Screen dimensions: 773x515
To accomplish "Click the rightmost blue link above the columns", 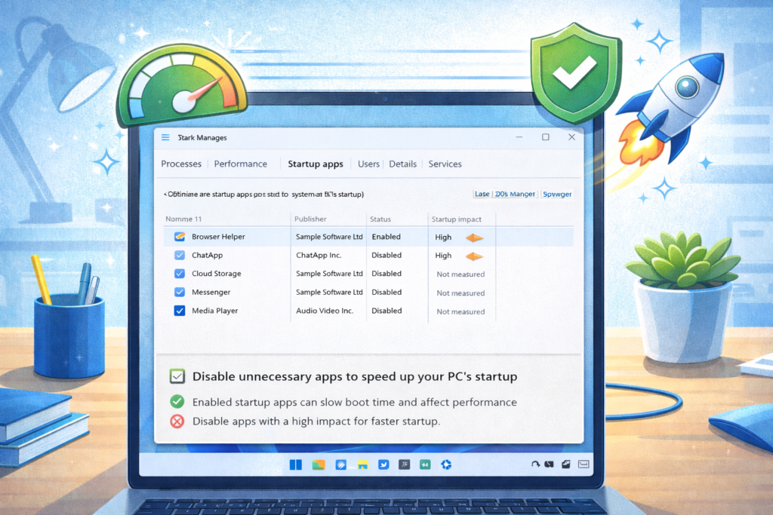I will pyautogui.click(x=557, y=194).
